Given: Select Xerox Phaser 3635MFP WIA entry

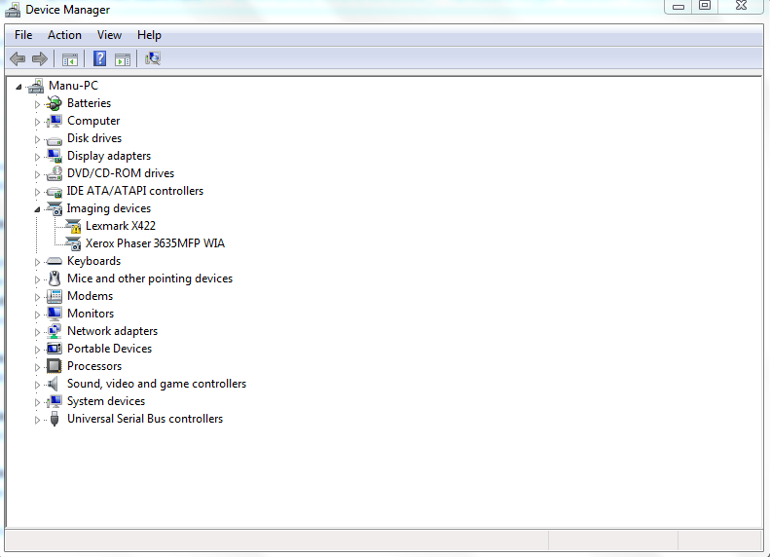Looking at the screenshot, I should click(x=155, y=243).
